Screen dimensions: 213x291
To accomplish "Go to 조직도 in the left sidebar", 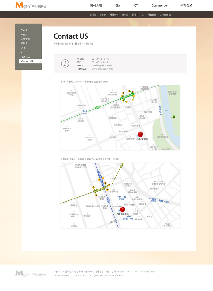I will (x=24, y=44).
